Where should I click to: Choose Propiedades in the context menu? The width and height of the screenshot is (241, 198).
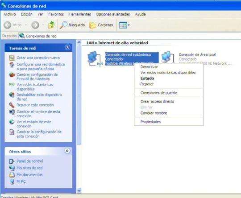pos(150,122)
